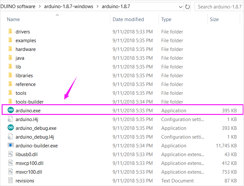Select the file name arduino_debug.l4j
Viewport: 244px width, 186px height.
(35, 137)
